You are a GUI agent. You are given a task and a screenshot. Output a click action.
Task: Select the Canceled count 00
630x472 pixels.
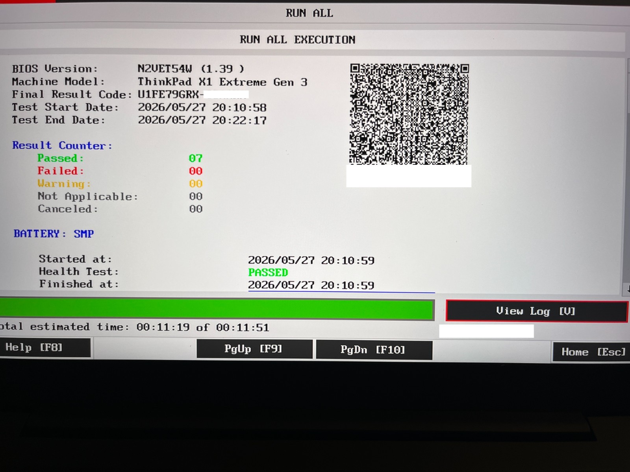(196, 209)
